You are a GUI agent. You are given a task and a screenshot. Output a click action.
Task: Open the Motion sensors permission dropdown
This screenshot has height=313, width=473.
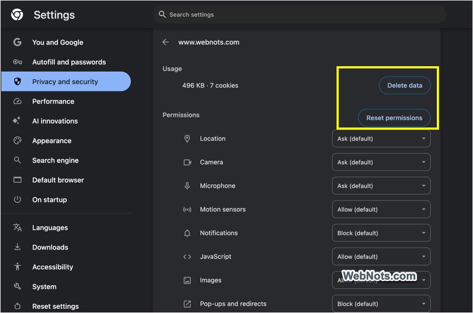coord(381,210)
